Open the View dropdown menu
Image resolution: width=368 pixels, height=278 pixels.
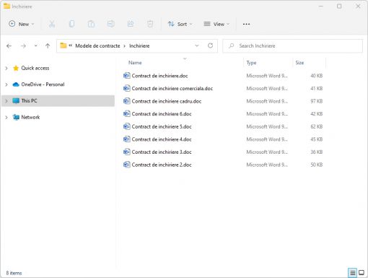click(216, 24)
